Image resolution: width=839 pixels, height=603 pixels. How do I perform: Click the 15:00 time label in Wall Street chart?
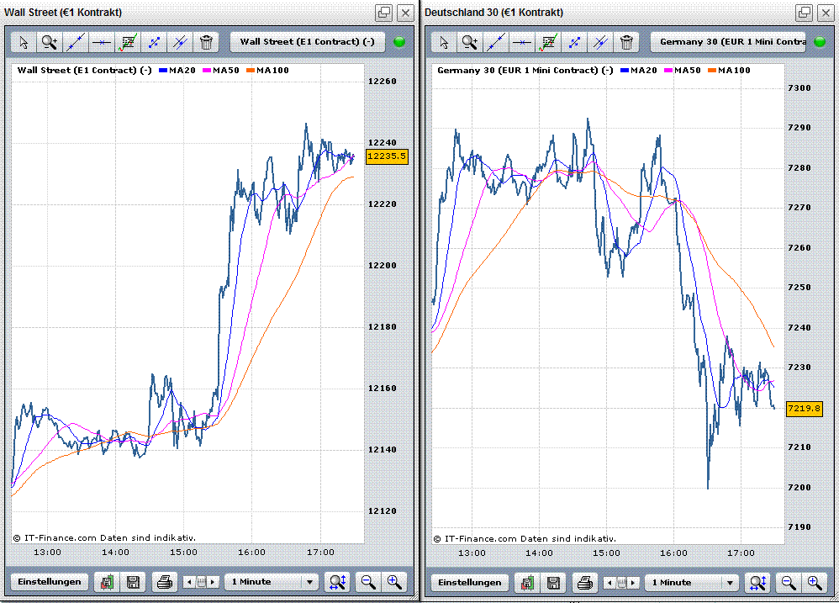coord(183,553)
